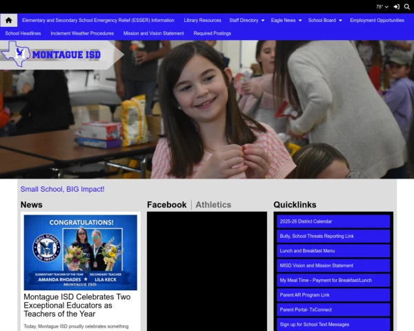This screenshot has height=331, width=414.
Task: Open School Headlines menu item
Action: tap(23, 34)
